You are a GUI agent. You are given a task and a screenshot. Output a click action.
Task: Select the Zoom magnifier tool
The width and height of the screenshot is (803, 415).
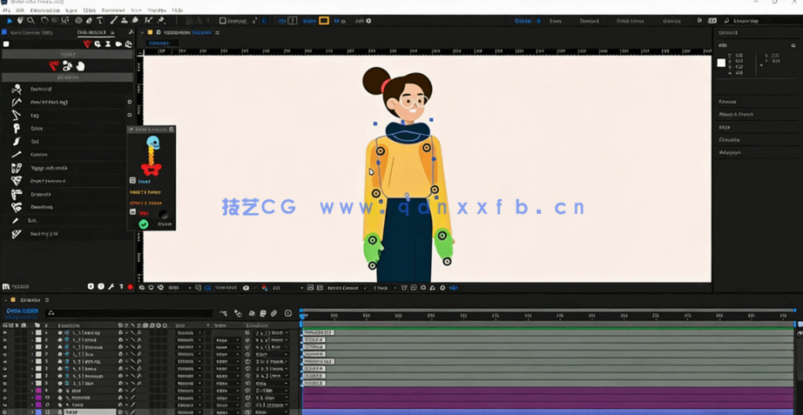coord(30,21)
